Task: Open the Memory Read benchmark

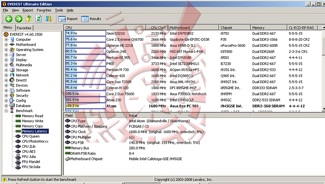Action: point(32,116)
